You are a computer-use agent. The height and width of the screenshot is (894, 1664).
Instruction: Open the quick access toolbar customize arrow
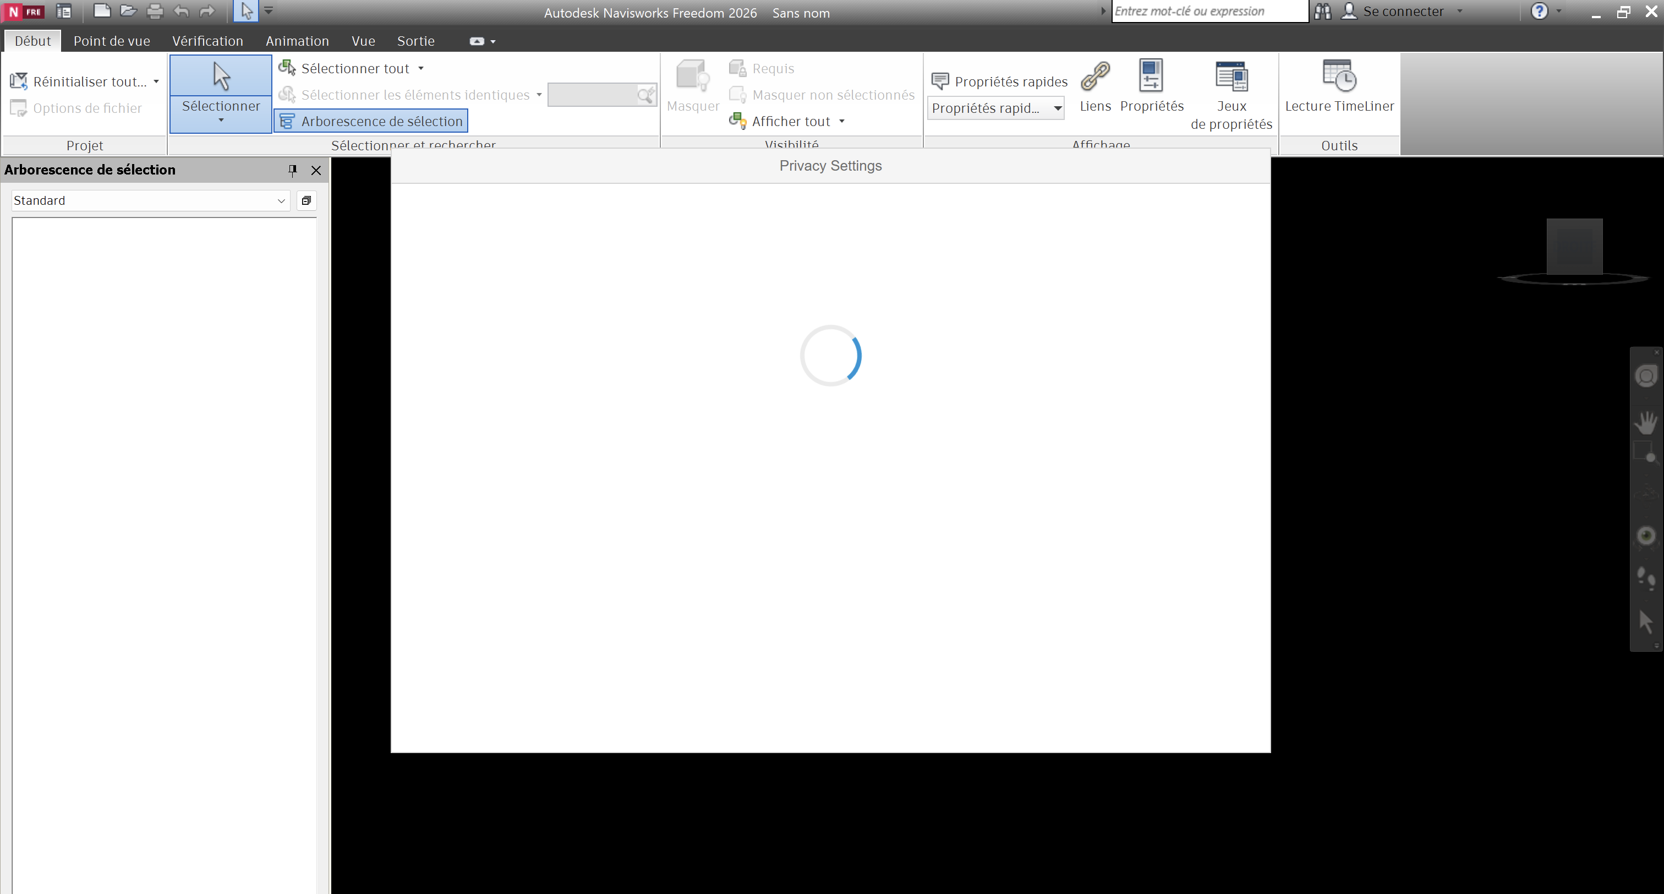click(269, 11)
